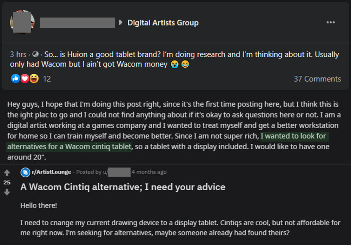The width and height of the screenshot is (351, 245).
Task: Upvote the Wacom Cintiq alternative post
Action: pos(7,172)
